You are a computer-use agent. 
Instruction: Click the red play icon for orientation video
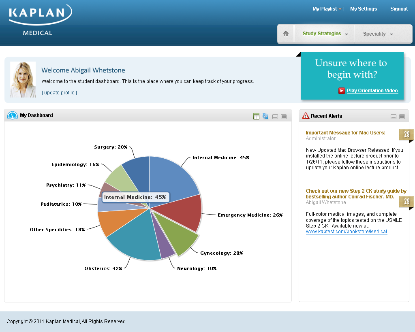342,91
